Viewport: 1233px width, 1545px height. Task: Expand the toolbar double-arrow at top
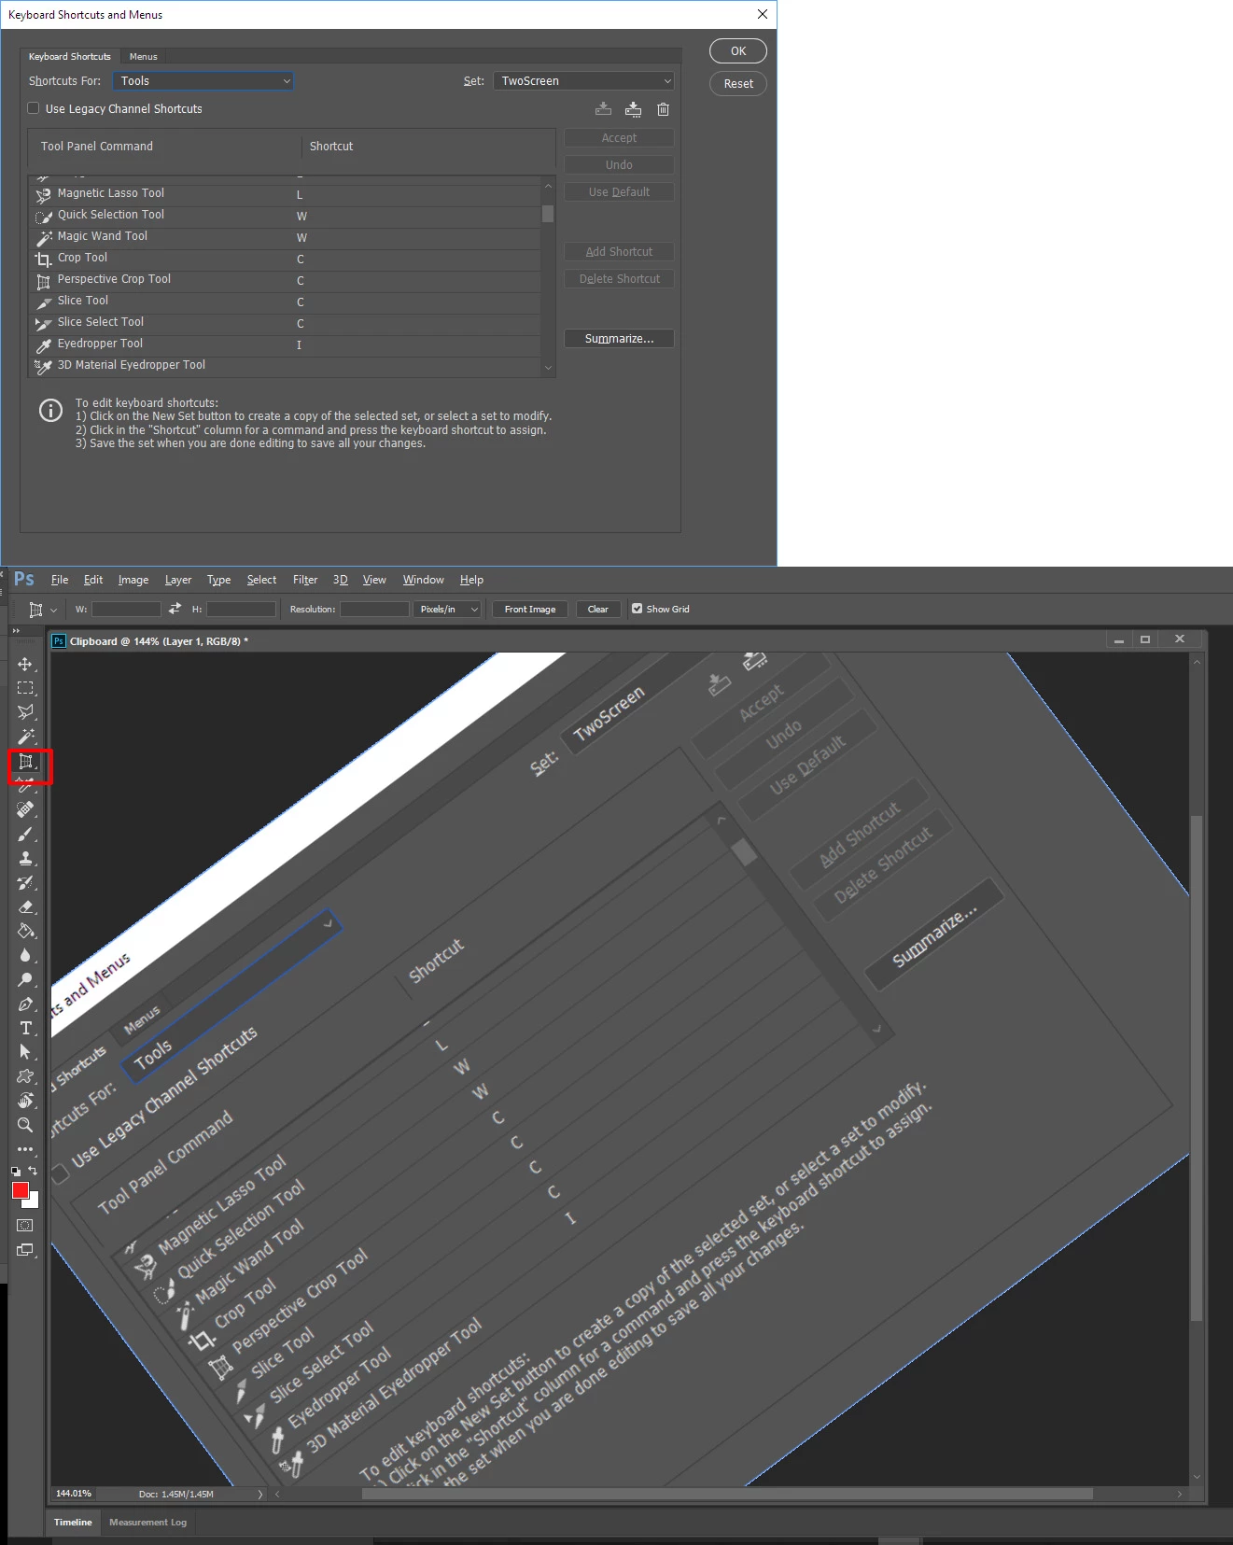16,631
